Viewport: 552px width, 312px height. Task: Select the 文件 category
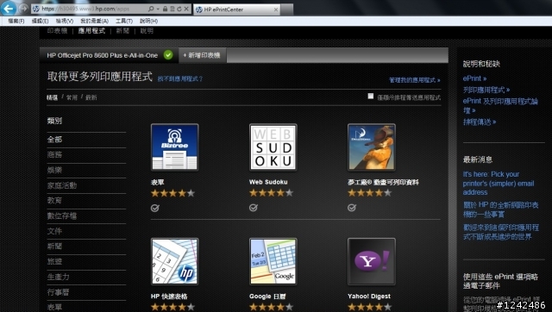pos(54,231)
